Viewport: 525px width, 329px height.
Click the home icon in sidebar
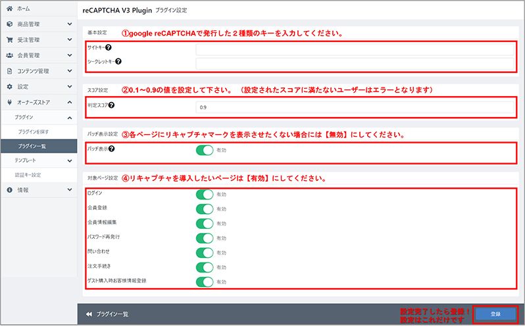tap(10, 9)
